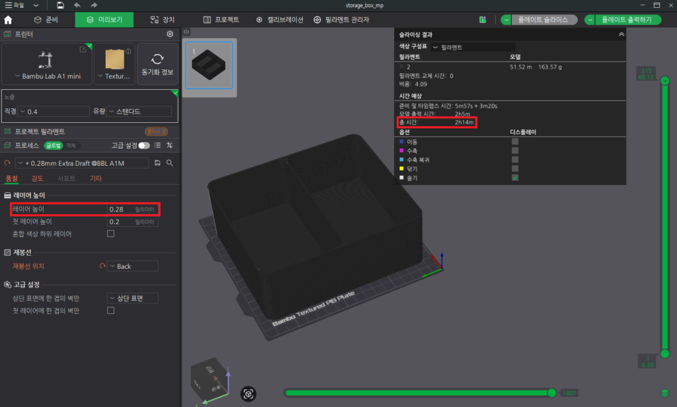Viewport: 677px width, 407px height.
Task: Open the 프로젝트 tab
Action: tap(221, 20)
